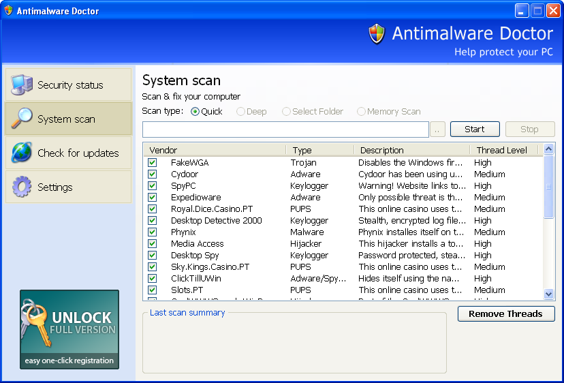The image size is (564, 383).
Task: Select the ClickTillUWin entry
Action: [196, 278]
